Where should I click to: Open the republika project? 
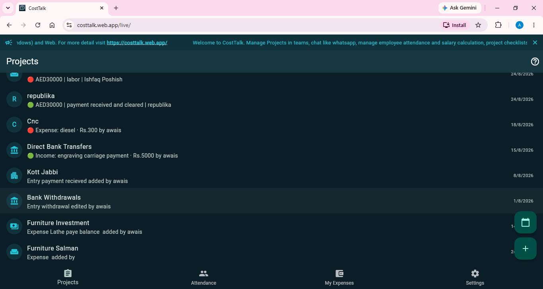271,99
